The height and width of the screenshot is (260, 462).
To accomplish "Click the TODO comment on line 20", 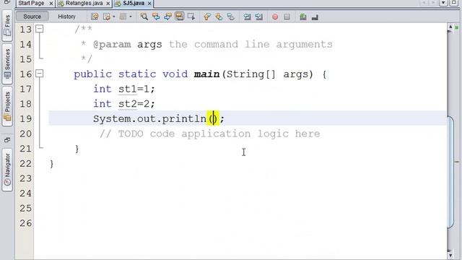I will 210,134.
